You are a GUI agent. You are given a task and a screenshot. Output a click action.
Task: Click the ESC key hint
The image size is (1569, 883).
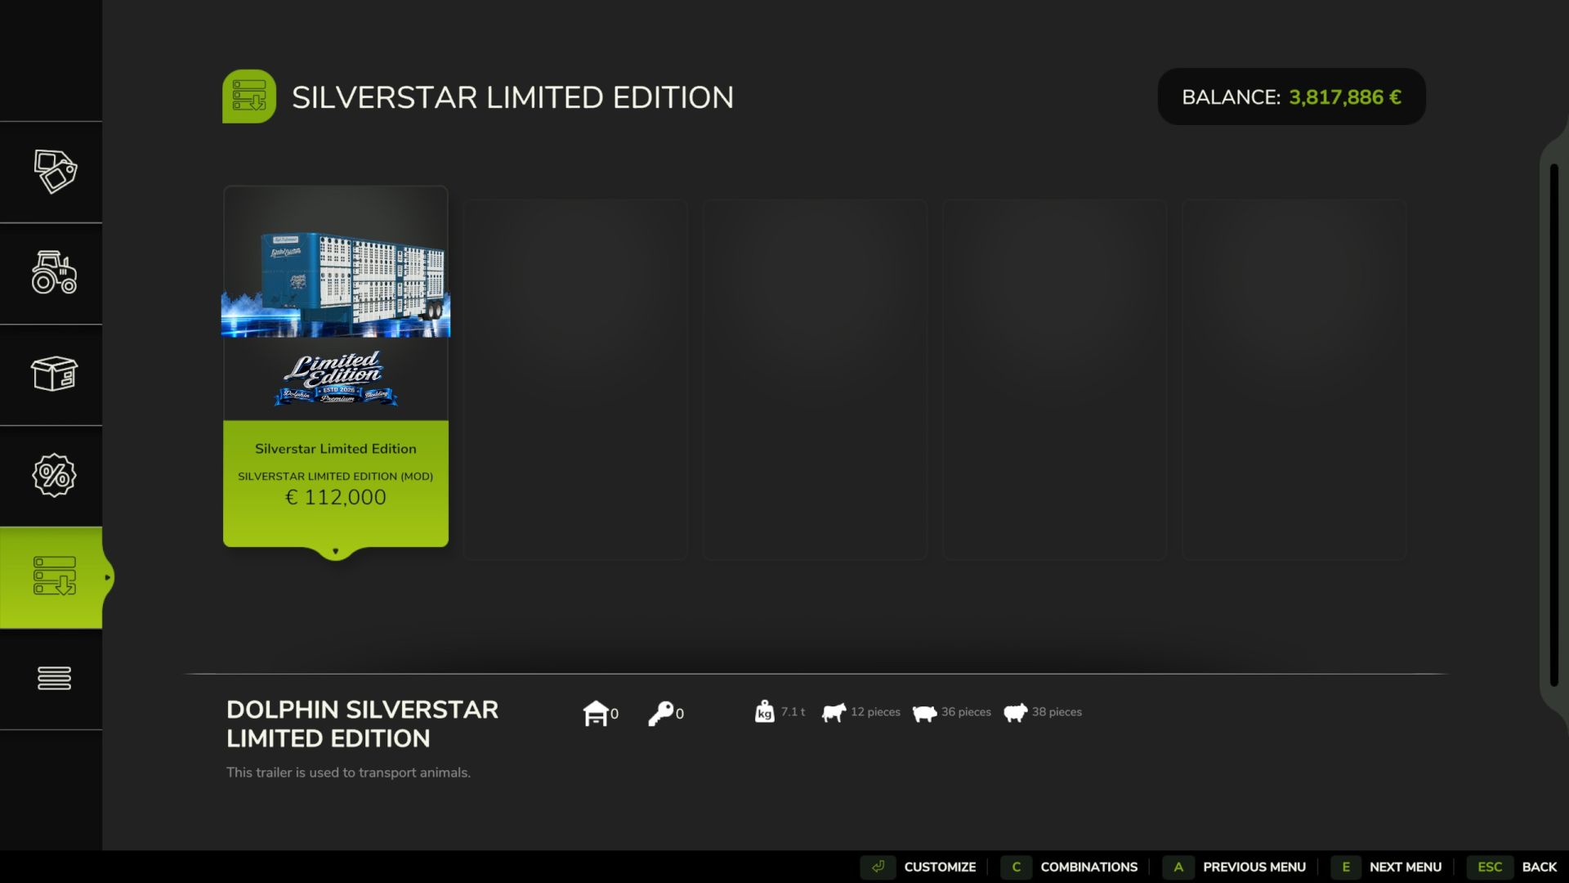coord(1490,867)
